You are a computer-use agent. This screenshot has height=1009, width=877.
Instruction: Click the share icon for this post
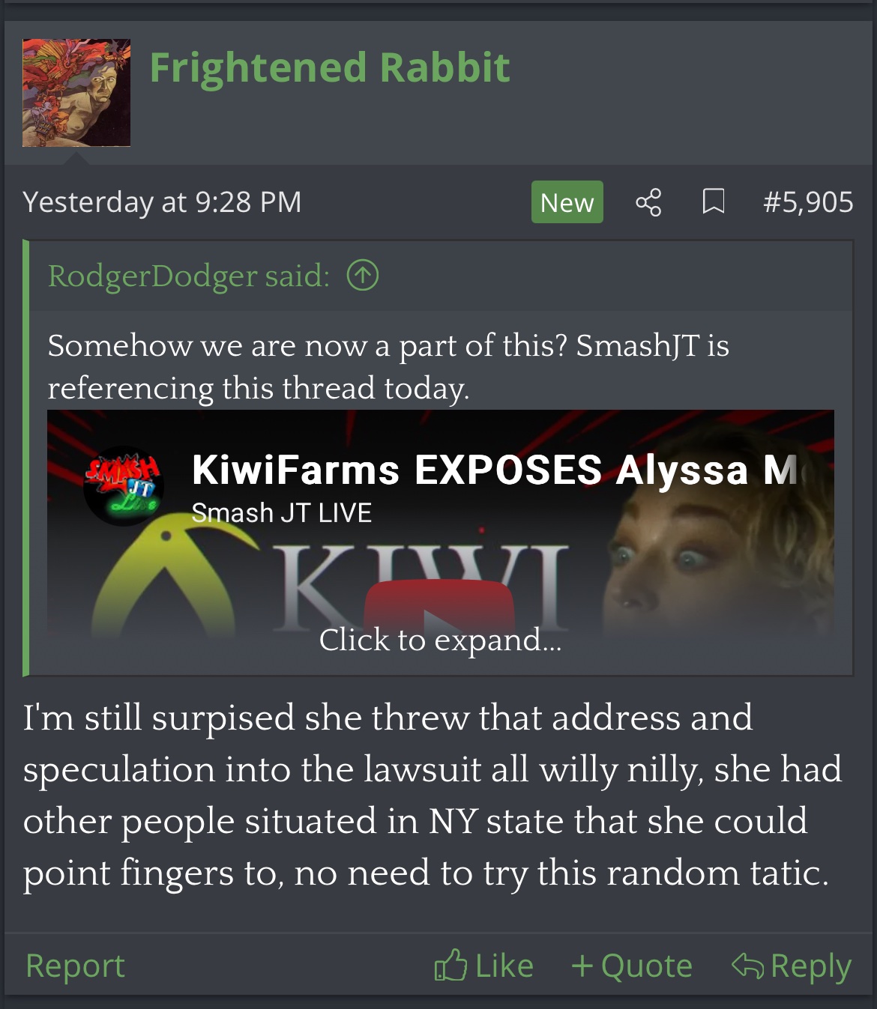(648, 202)
